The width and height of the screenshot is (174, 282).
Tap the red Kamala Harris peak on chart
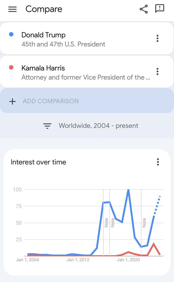[x=153, y=244]
